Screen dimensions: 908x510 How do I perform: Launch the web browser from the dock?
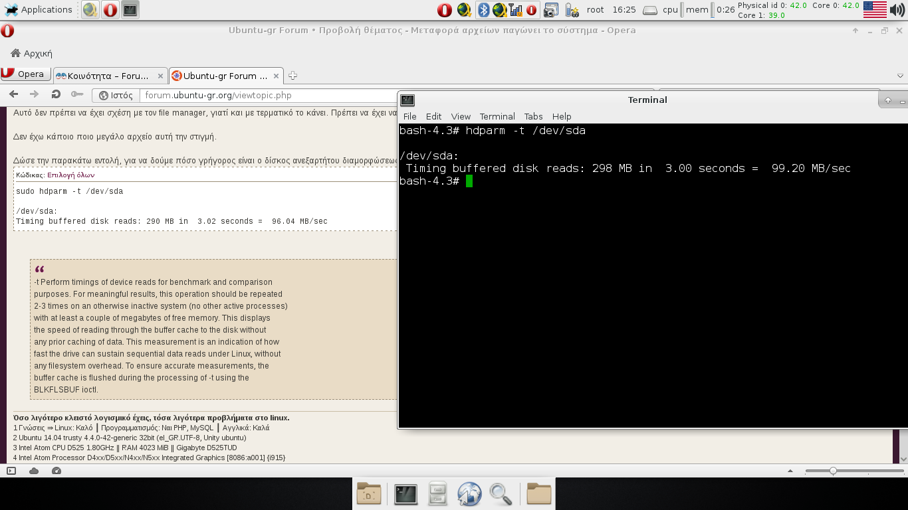469,494
